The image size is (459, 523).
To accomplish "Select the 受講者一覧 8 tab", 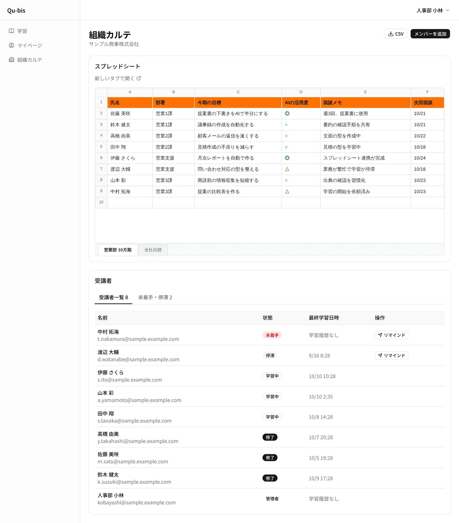I will point(113,298).
